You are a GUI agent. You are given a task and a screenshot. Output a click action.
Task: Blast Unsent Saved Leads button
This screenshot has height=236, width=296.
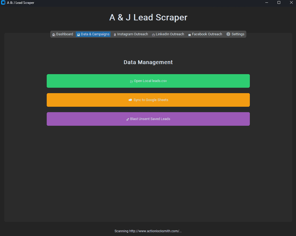148,119
